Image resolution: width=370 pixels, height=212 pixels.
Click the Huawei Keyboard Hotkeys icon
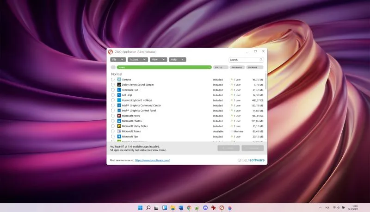pyautogui.click(x=119, y=100)
